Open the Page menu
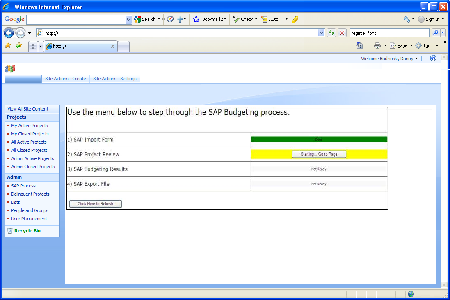The image size is (450, 300). (401, 45)
